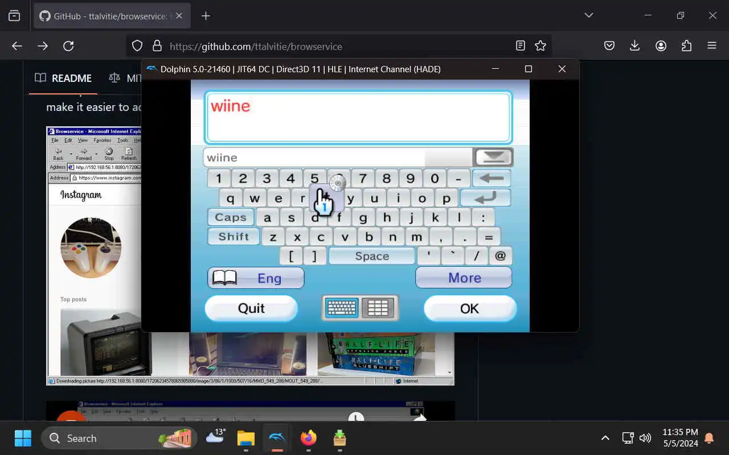This screenshot has width=729, height=455.
Task: Switch to Dolphin emulator taskbar icon
Action: click(x=277, y=438)
